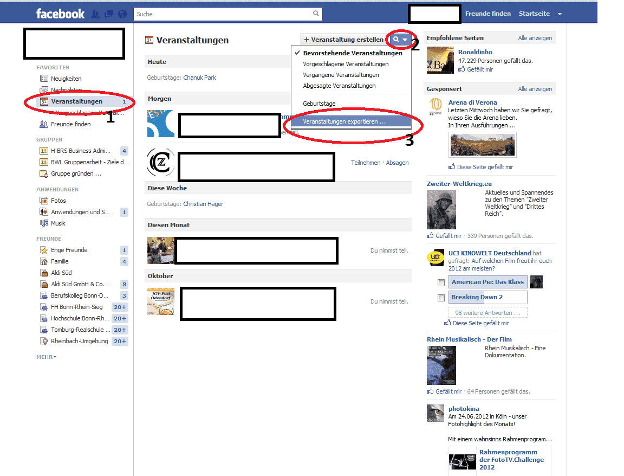Open Chanuk Park birthday link
The height and width of the screenshot is (476, 624).
(x=199, y=78)
